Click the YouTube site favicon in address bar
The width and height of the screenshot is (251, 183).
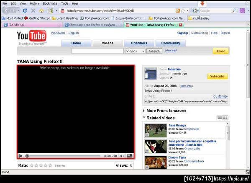(x=62, y=11)
